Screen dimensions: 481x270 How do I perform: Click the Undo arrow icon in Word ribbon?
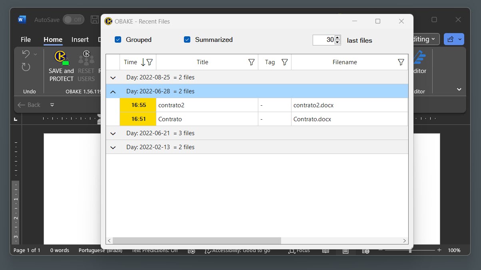26,54
